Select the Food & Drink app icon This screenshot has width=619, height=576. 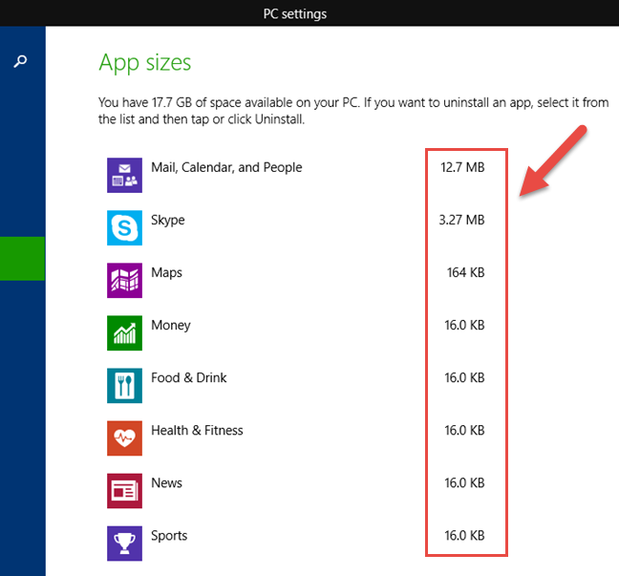(x=124, y=385)
